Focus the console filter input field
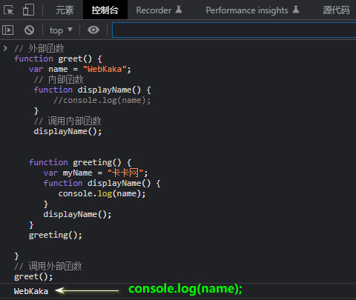Image resolution: width=356 pixels, height=300 pixels. pyautogui.click(x=234, y=30)
